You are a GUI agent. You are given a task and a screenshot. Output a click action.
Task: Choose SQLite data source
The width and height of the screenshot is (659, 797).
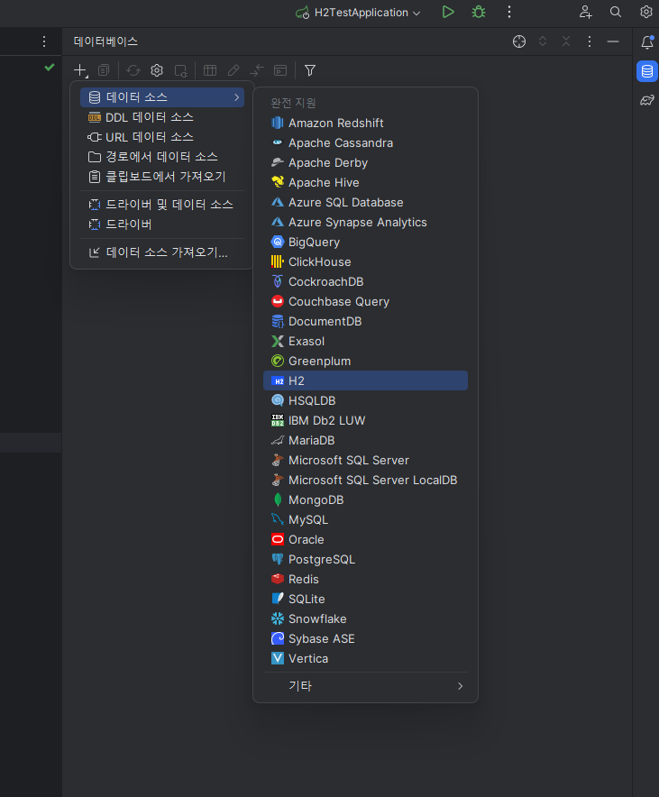tap(365, 599)
